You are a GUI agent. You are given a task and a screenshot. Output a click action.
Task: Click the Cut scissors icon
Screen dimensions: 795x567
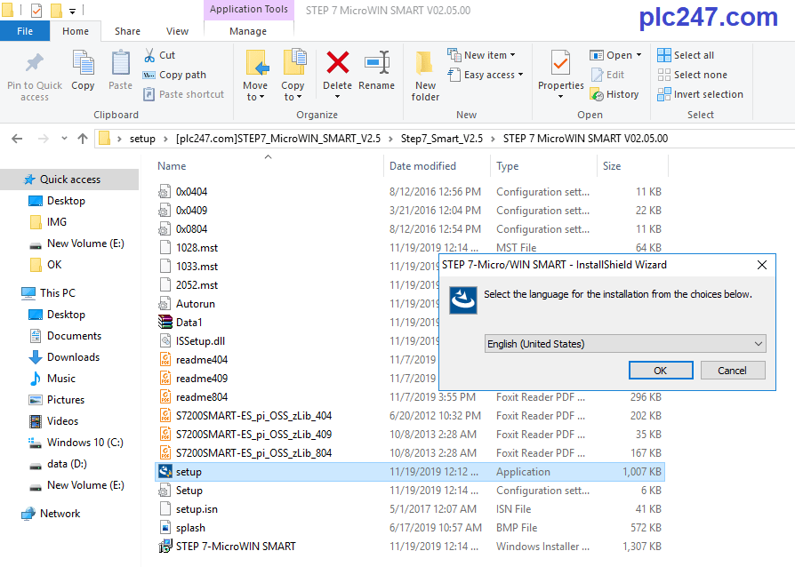tap(149, 55)
